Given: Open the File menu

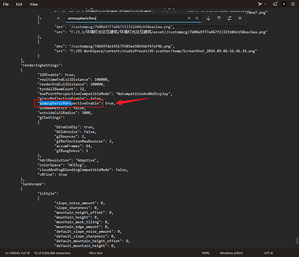Looking at the screenshot, I should coord(6,4).
